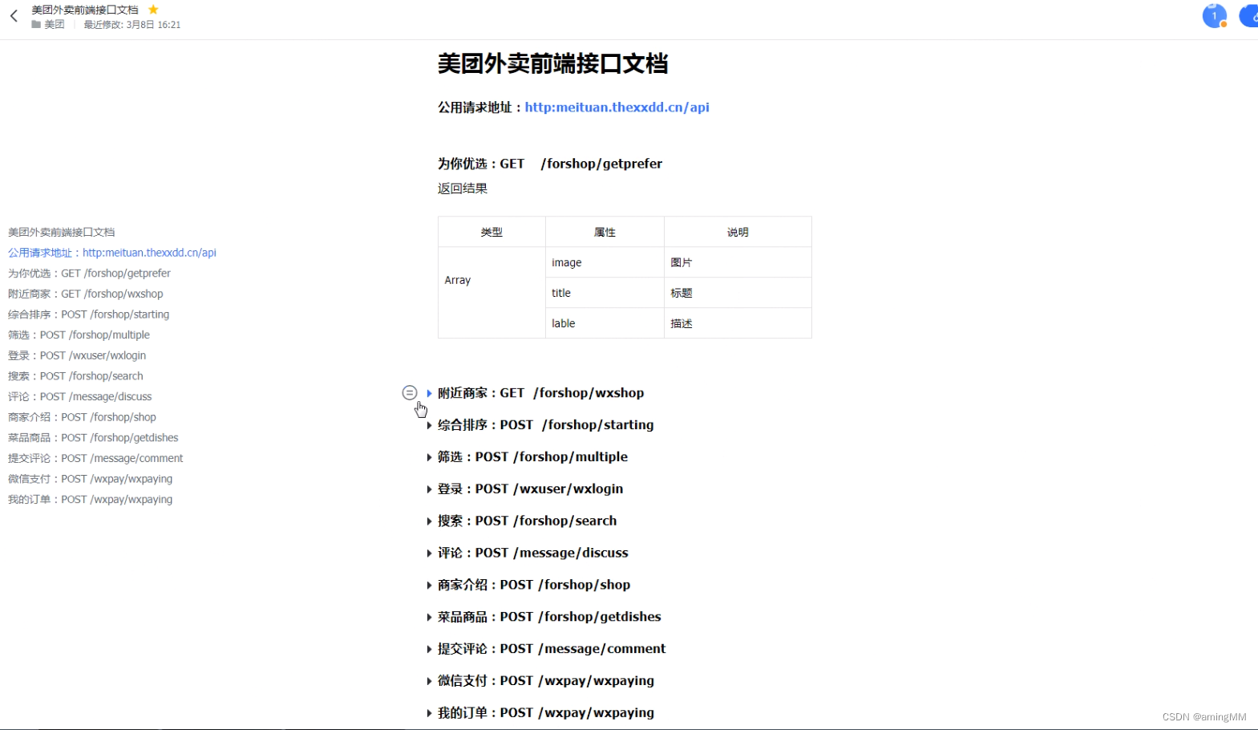The image size is (1258, 730).
Task: Jump to 搜索 POST /forshop/search in outline
Action: (x=75, y=376)
